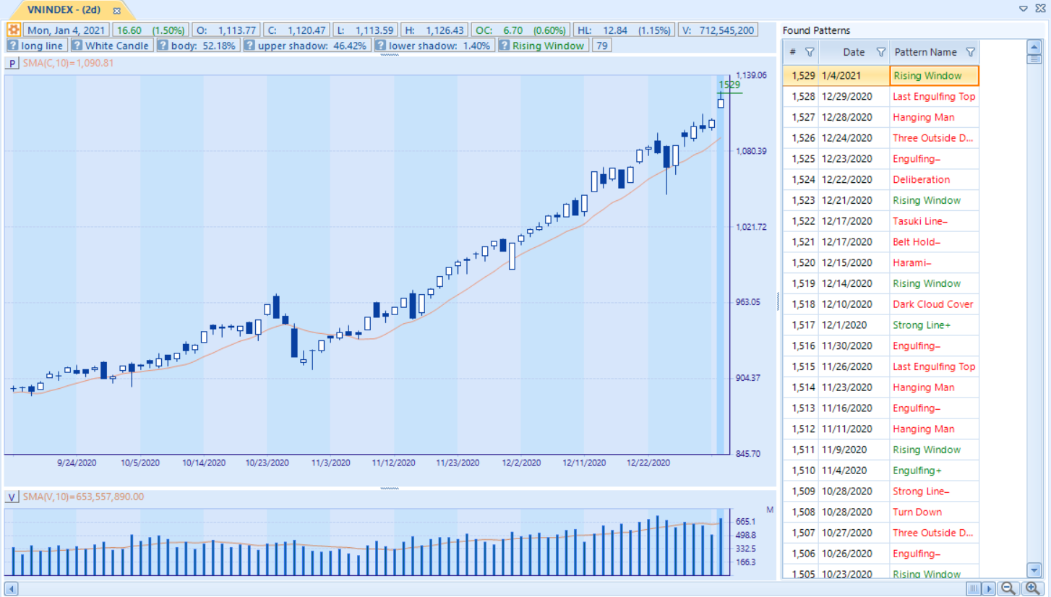Close the VNINDEX (2d) tab
This screenshot has width=1051, height=597.
point(117,11)
